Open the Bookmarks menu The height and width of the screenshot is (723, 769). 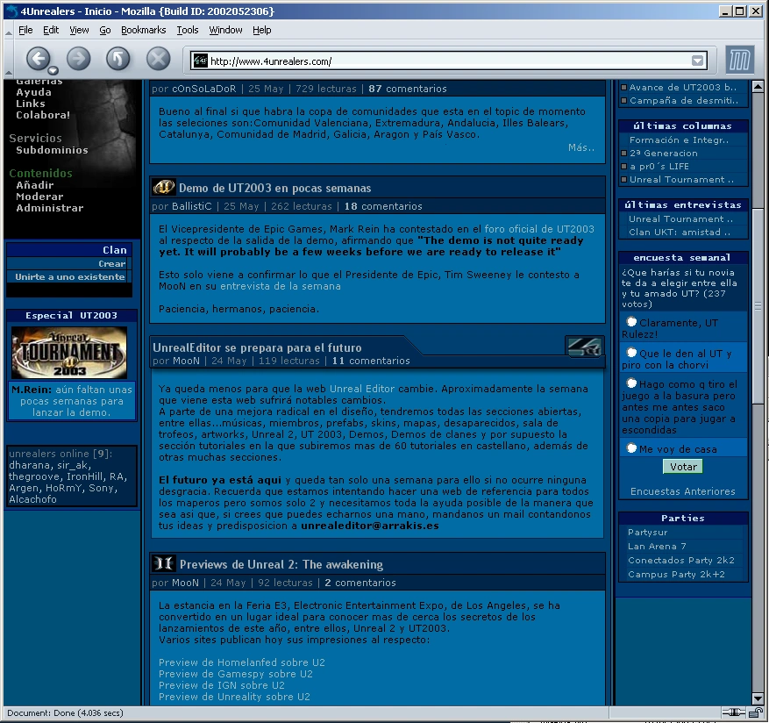pyautogui.click(x=143, y=29)
